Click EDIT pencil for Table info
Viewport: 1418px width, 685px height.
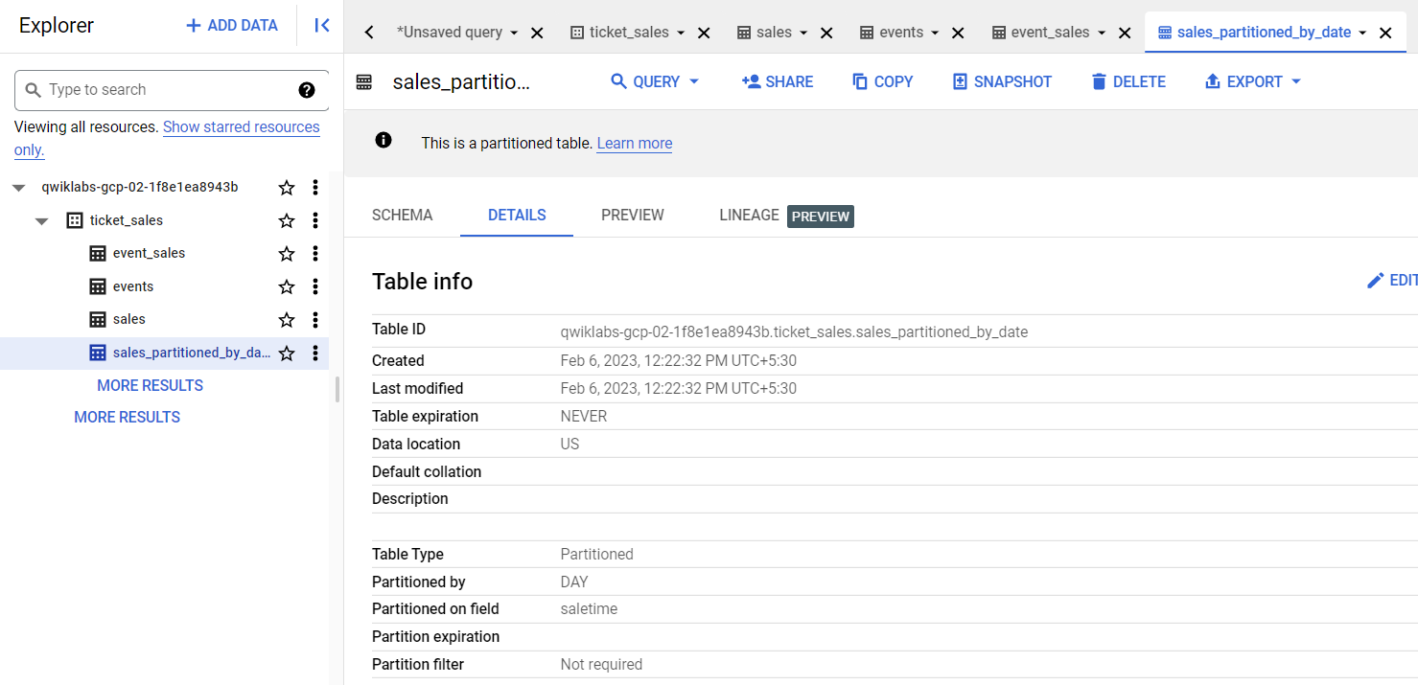point(1392,280)
